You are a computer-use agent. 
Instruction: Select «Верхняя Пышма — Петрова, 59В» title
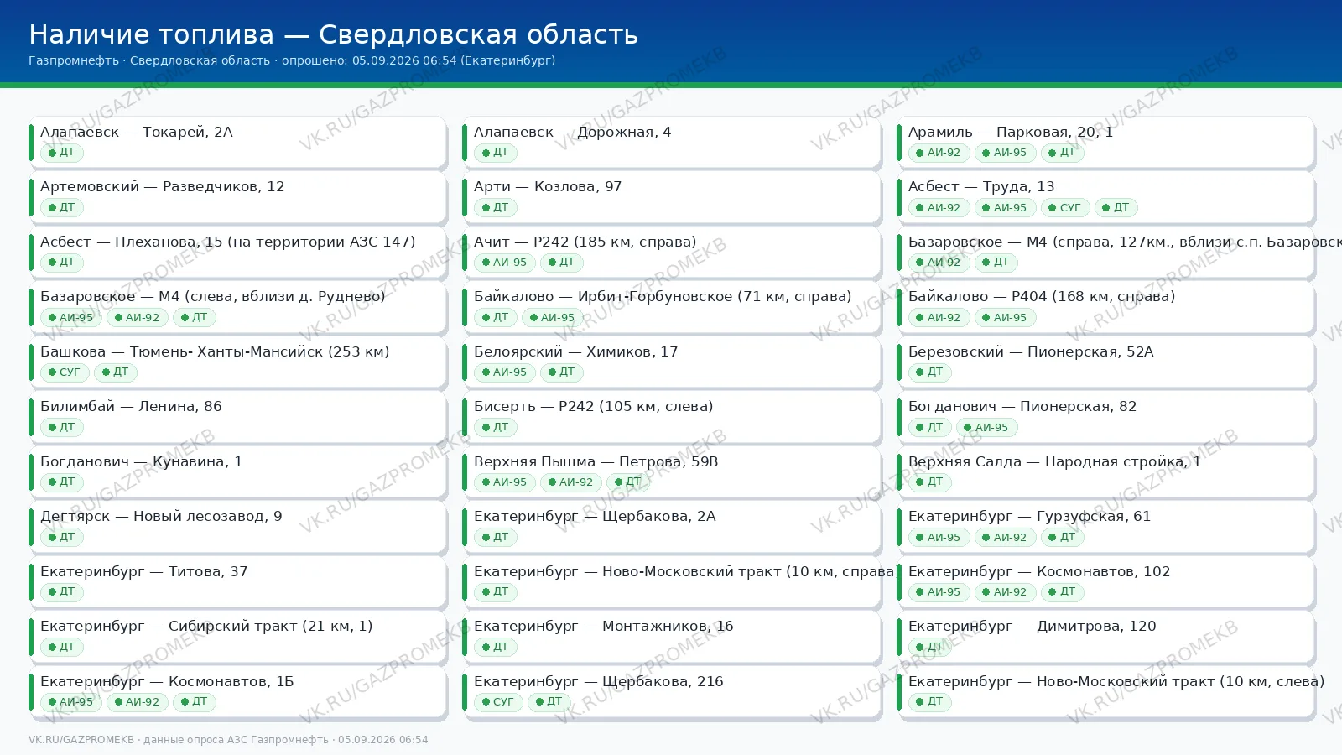point(596,461)
